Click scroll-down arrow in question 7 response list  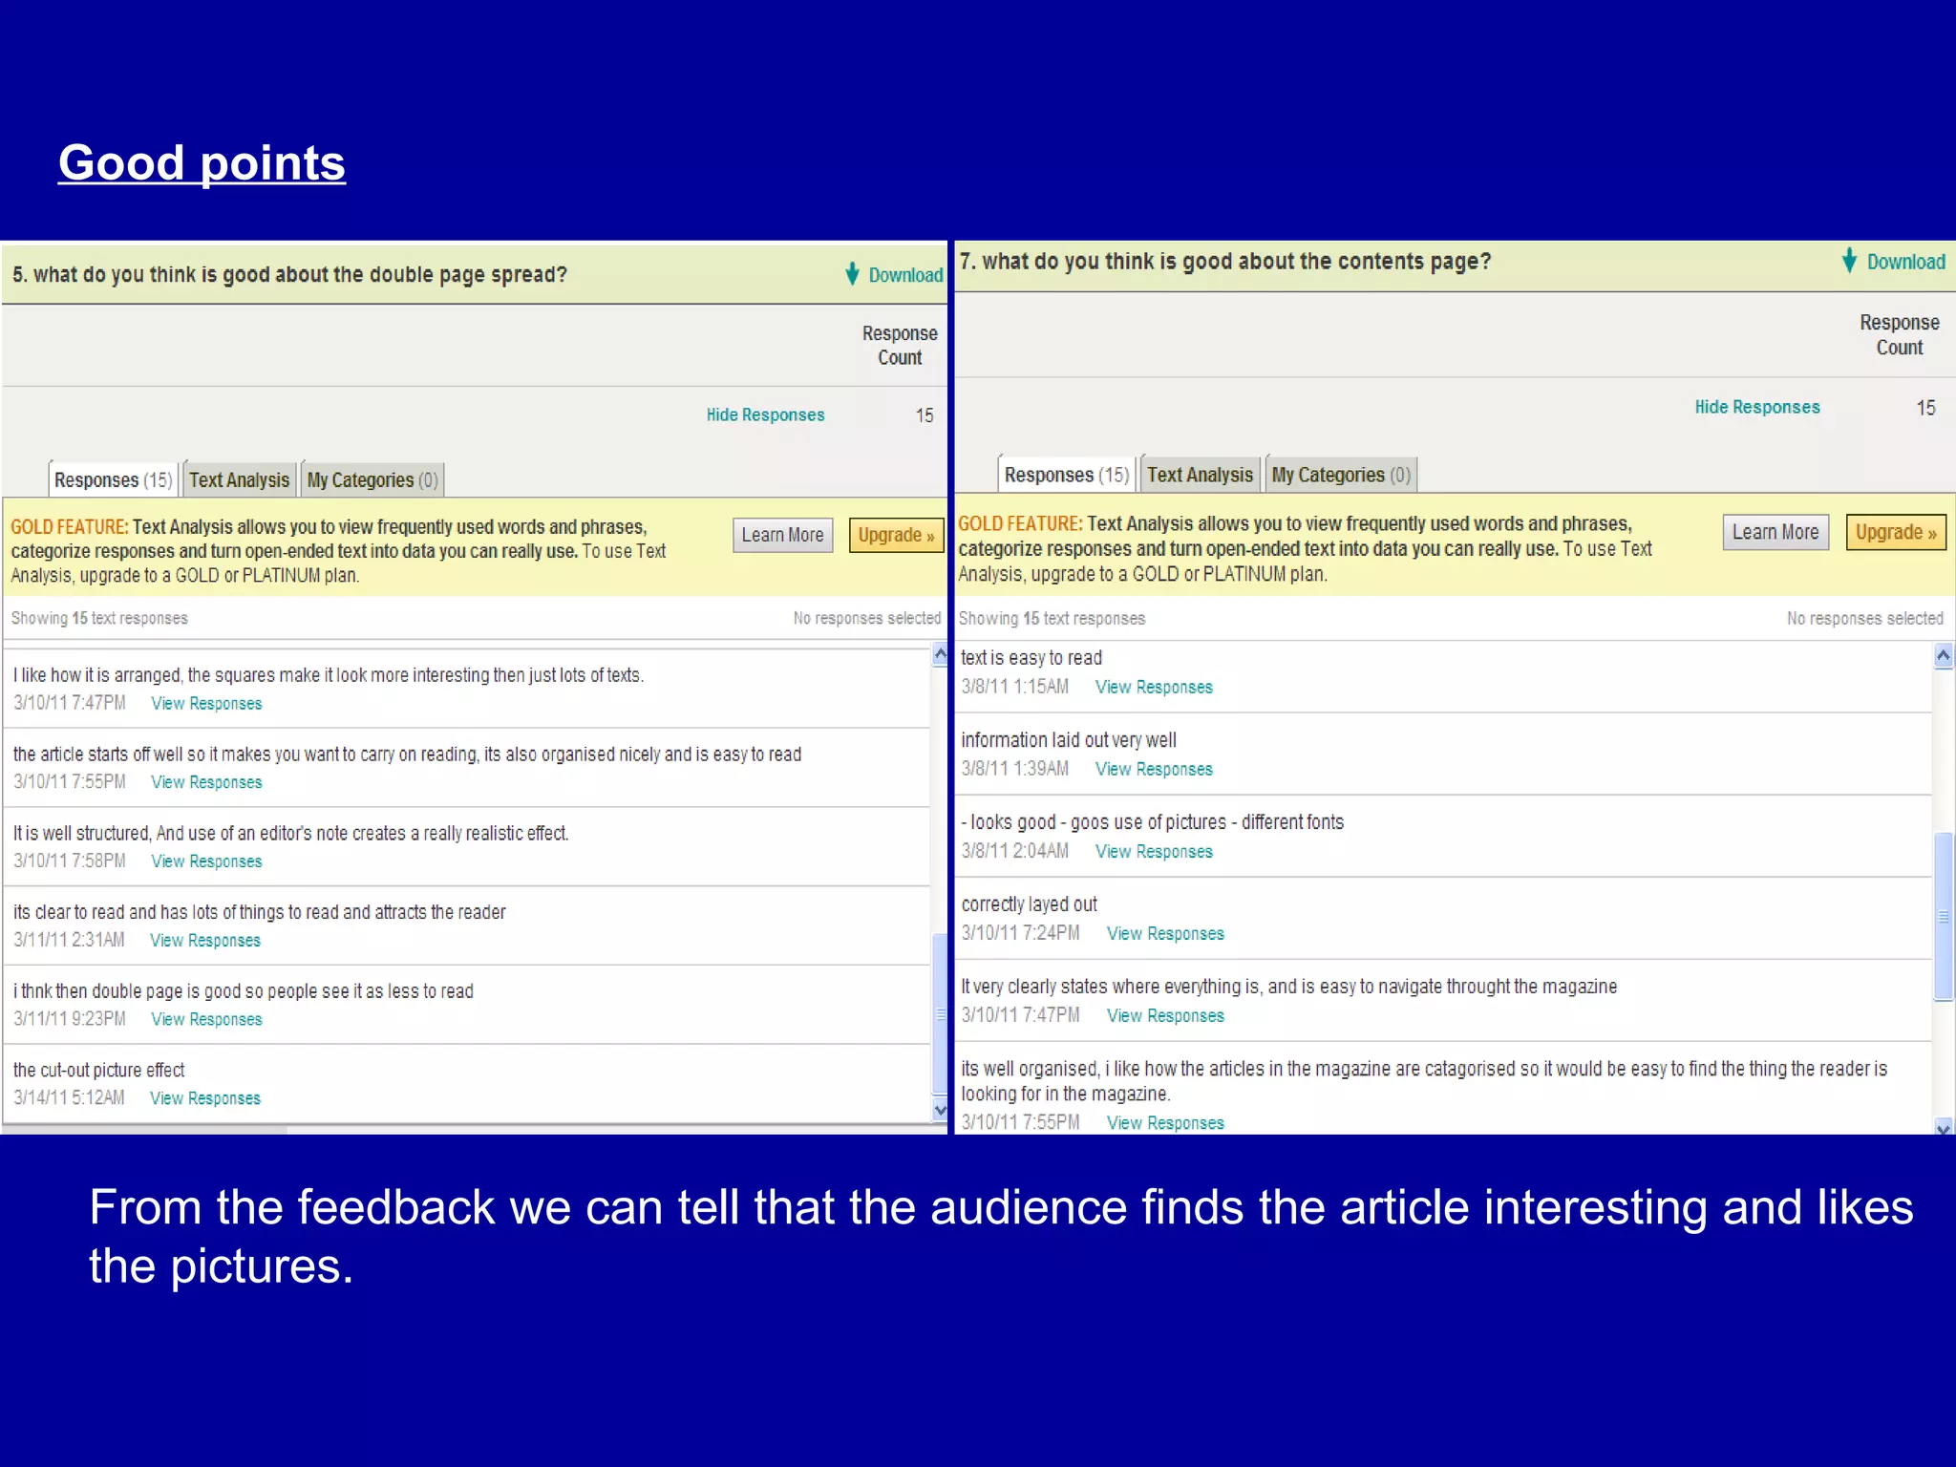tap(1944, 1128)
